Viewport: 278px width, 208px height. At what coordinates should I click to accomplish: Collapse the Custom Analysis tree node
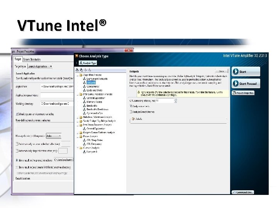point(78,148)
